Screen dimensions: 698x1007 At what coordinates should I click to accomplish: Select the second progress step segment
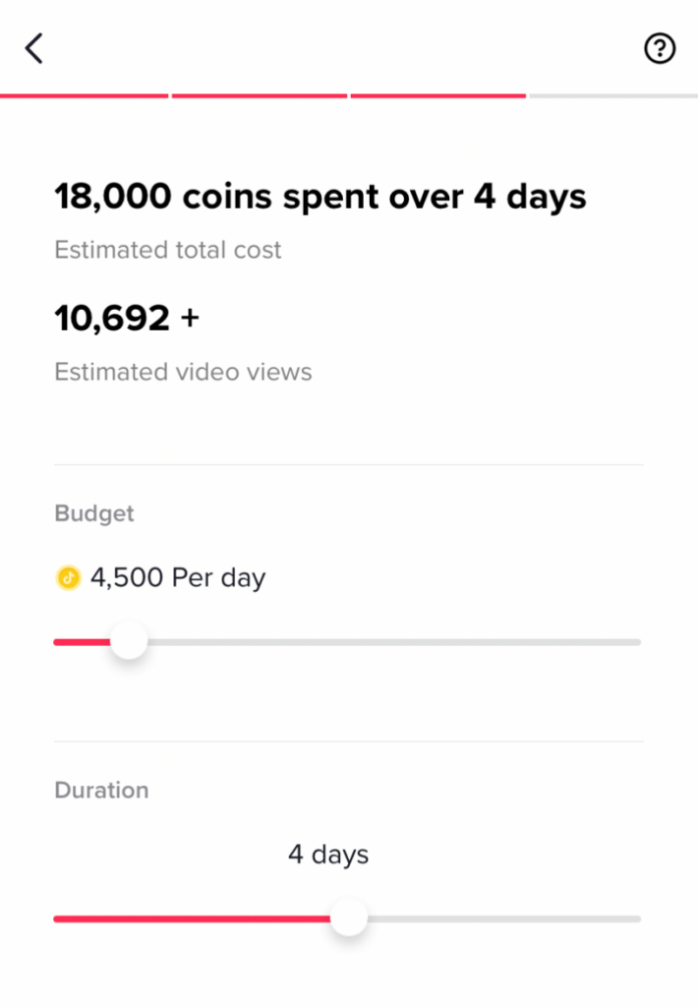point(260,95)
